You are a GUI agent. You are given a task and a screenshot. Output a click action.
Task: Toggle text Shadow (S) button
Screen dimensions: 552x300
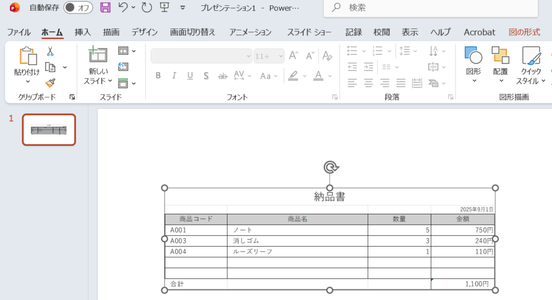click(x=206, y=75)
